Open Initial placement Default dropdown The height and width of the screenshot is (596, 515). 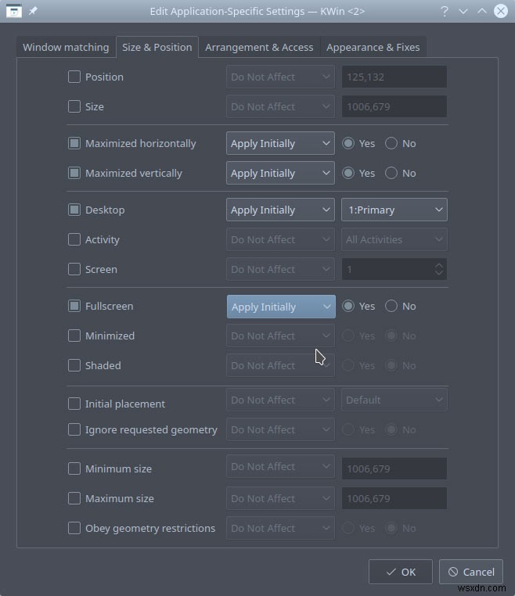(394, 400)
